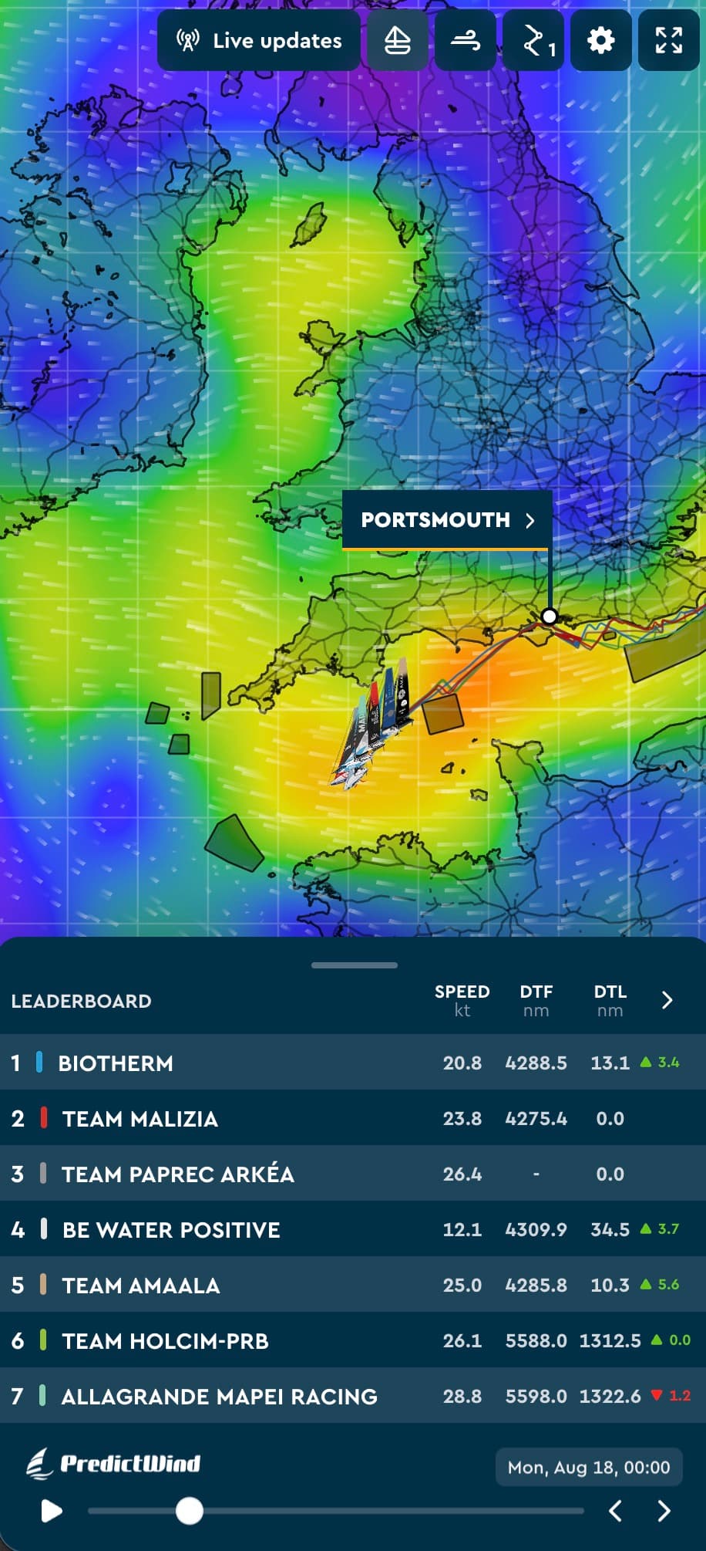The height and width of the screenshot is (1551, 706).
Task: Select Team Holcim-PRB row
Action: (353, 1340)
